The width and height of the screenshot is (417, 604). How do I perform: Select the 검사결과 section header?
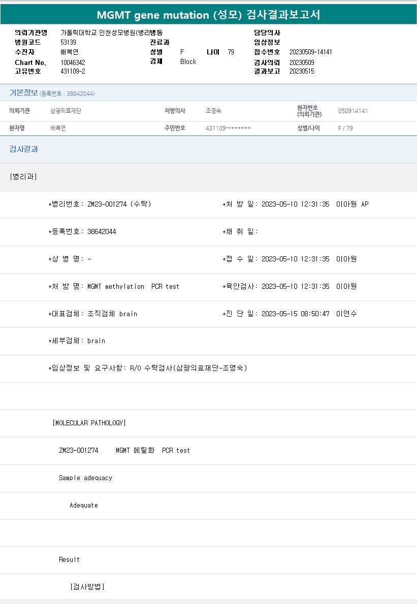23,149
